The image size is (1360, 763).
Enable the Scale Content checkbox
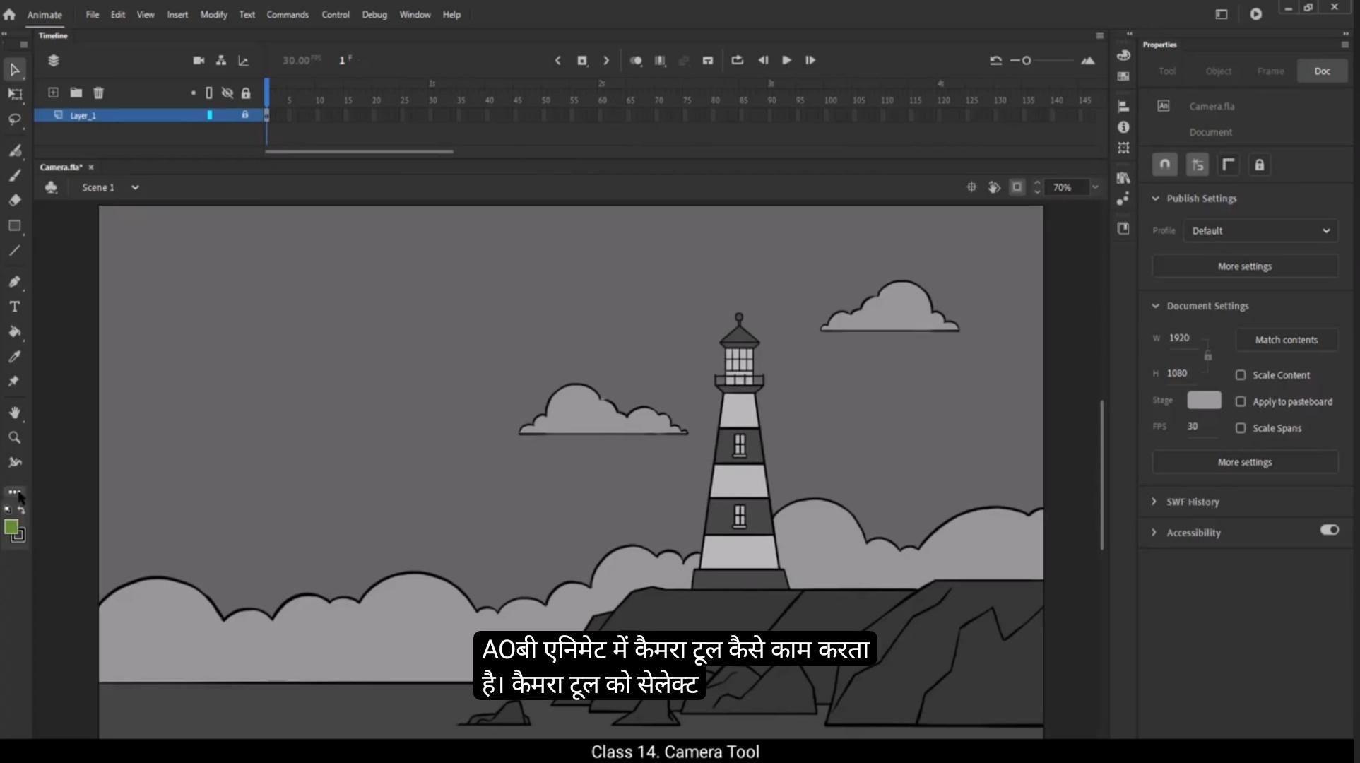tap(1241, 375)
